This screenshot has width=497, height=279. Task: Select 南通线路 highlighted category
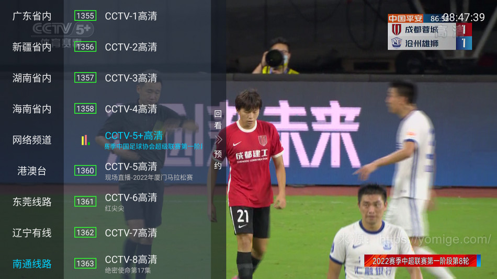(32, 264)
